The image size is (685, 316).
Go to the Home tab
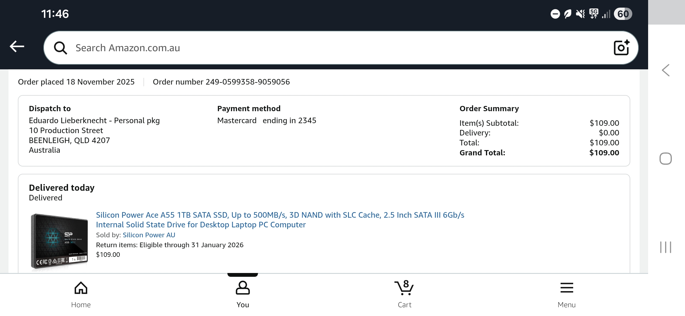click(81, 293)
